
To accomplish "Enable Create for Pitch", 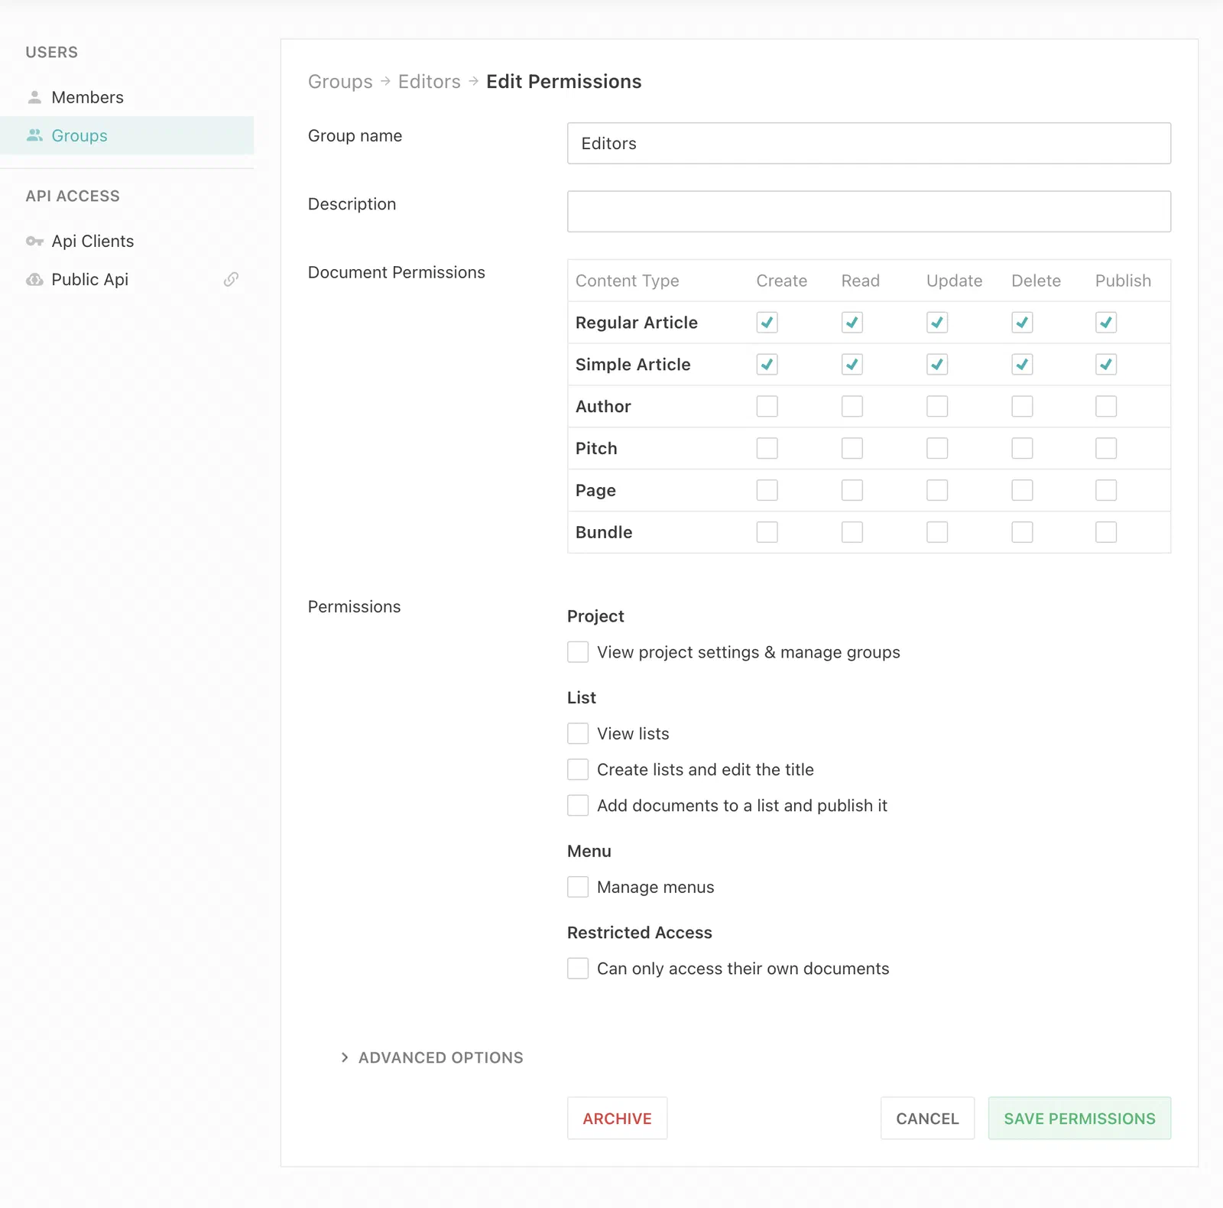I will pos(767,448).
